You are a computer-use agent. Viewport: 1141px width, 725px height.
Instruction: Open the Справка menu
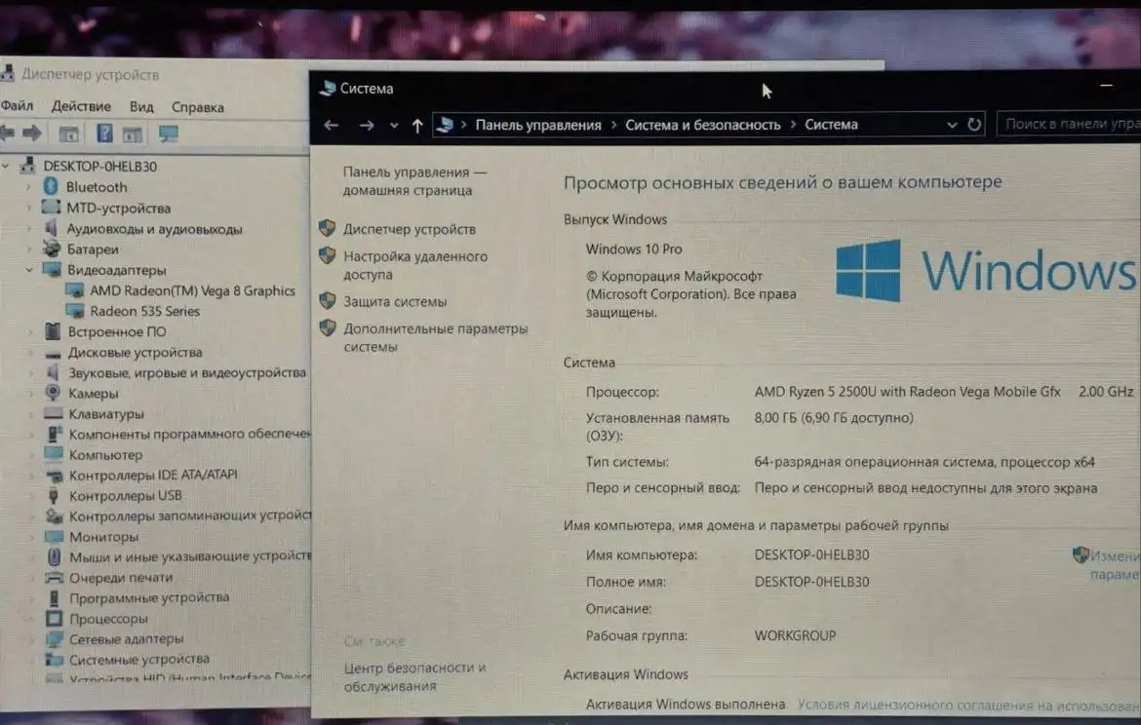click(197, 107)
